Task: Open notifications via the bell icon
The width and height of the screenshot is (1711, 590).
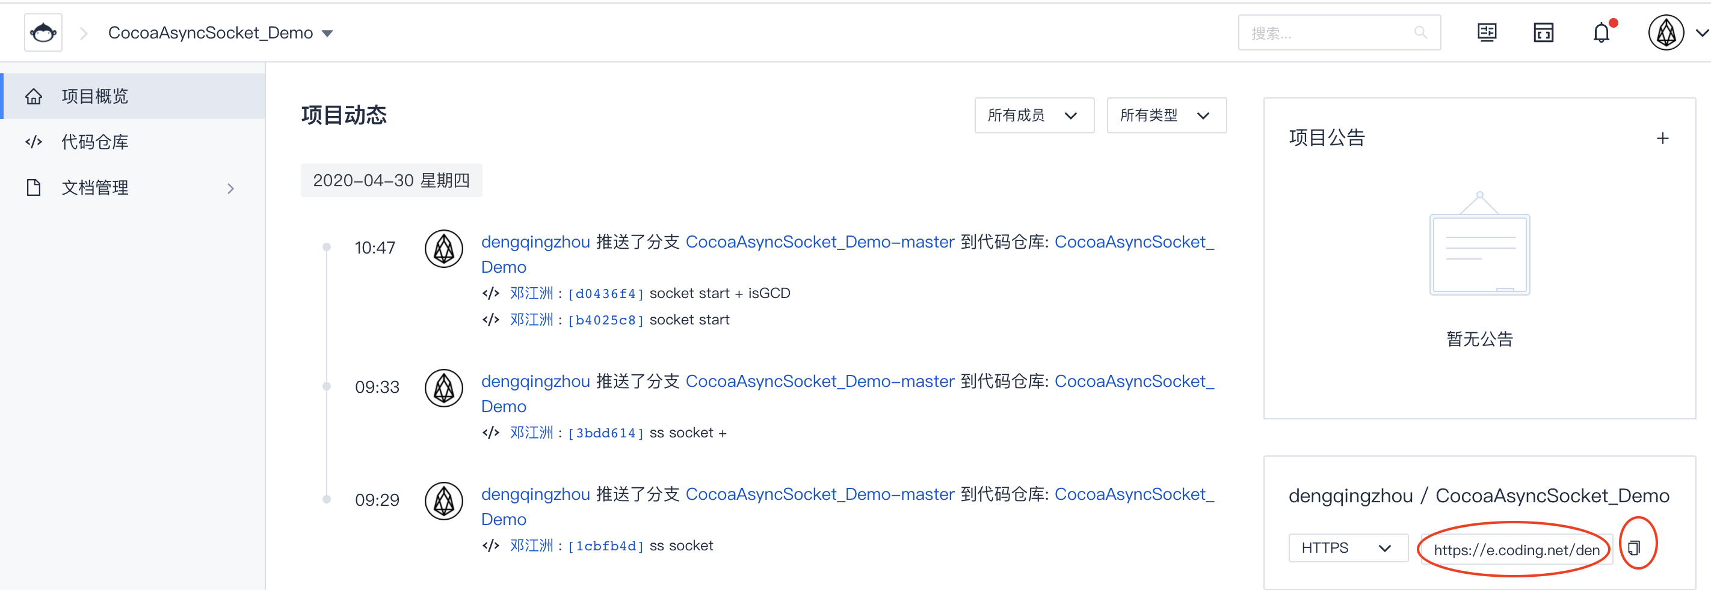Action: [1602, 32]
